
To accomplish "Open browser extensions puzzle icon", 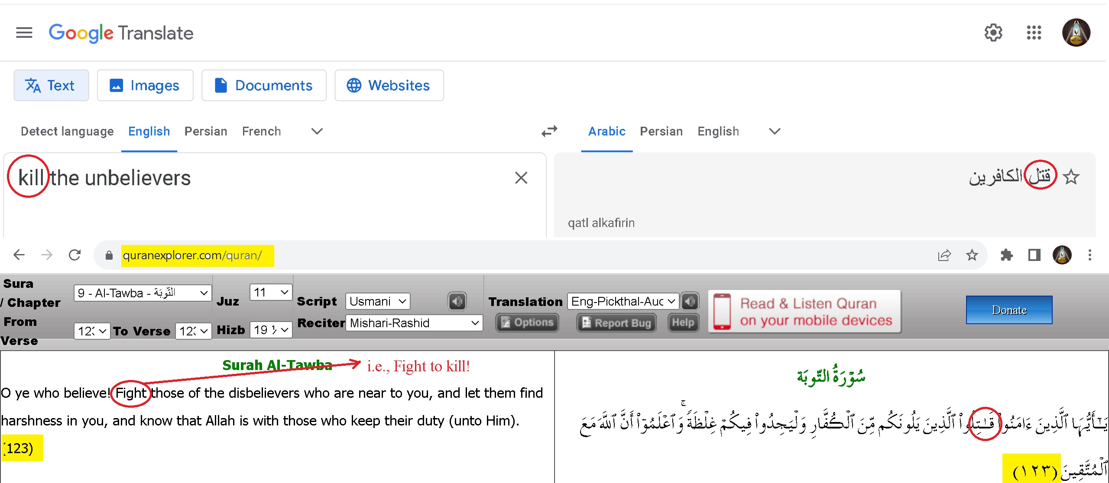I will coord(1006,255).
